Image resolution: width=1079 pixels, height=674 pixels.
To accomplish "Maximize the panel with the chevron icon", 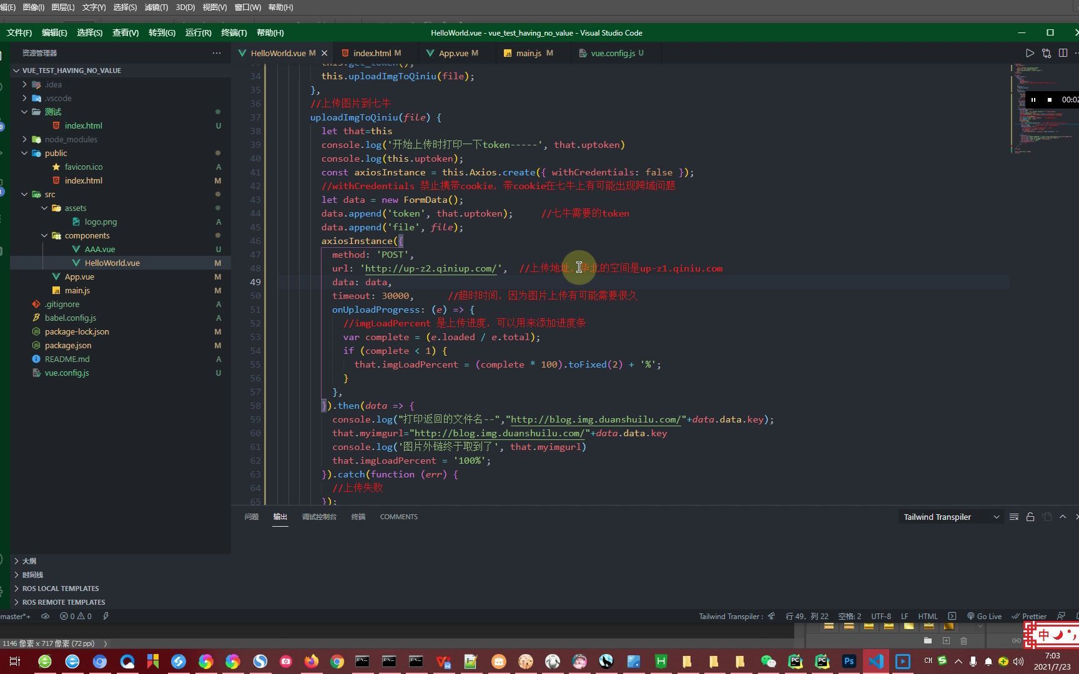I will click(x=1062, y=517).
